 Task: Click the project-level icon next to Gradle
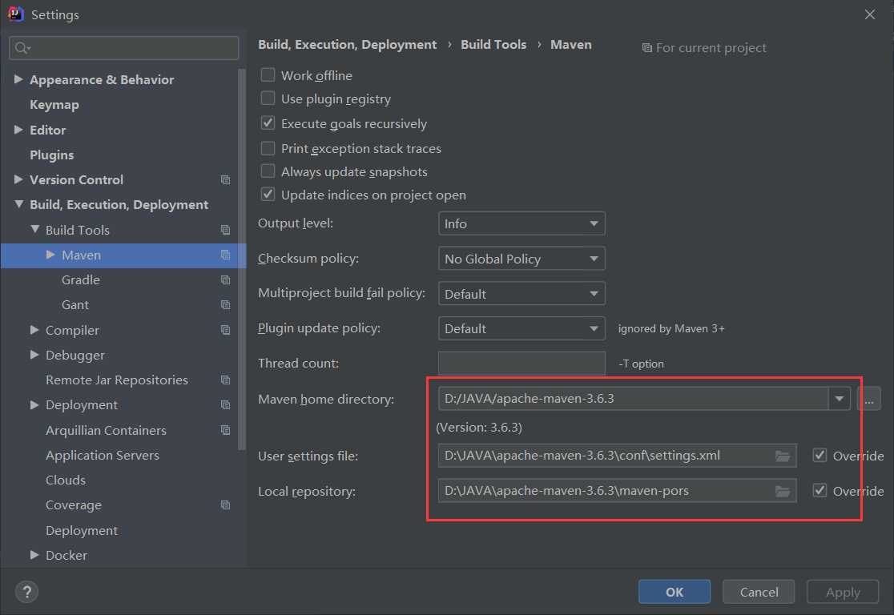point(226,279)
